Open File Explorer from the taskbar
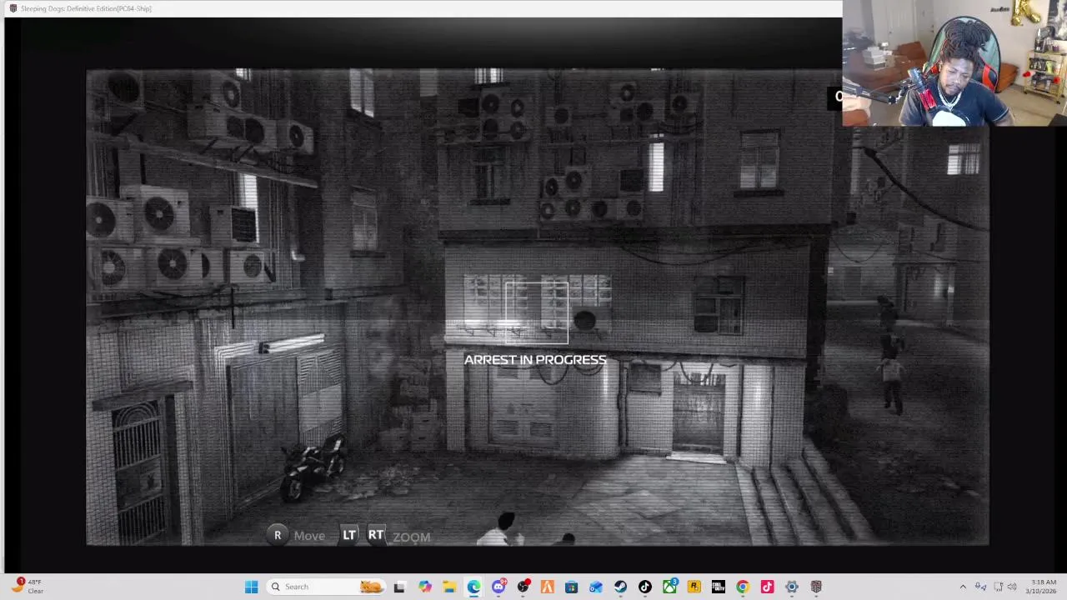1067x600 pixels. click(x=449, y=587)
